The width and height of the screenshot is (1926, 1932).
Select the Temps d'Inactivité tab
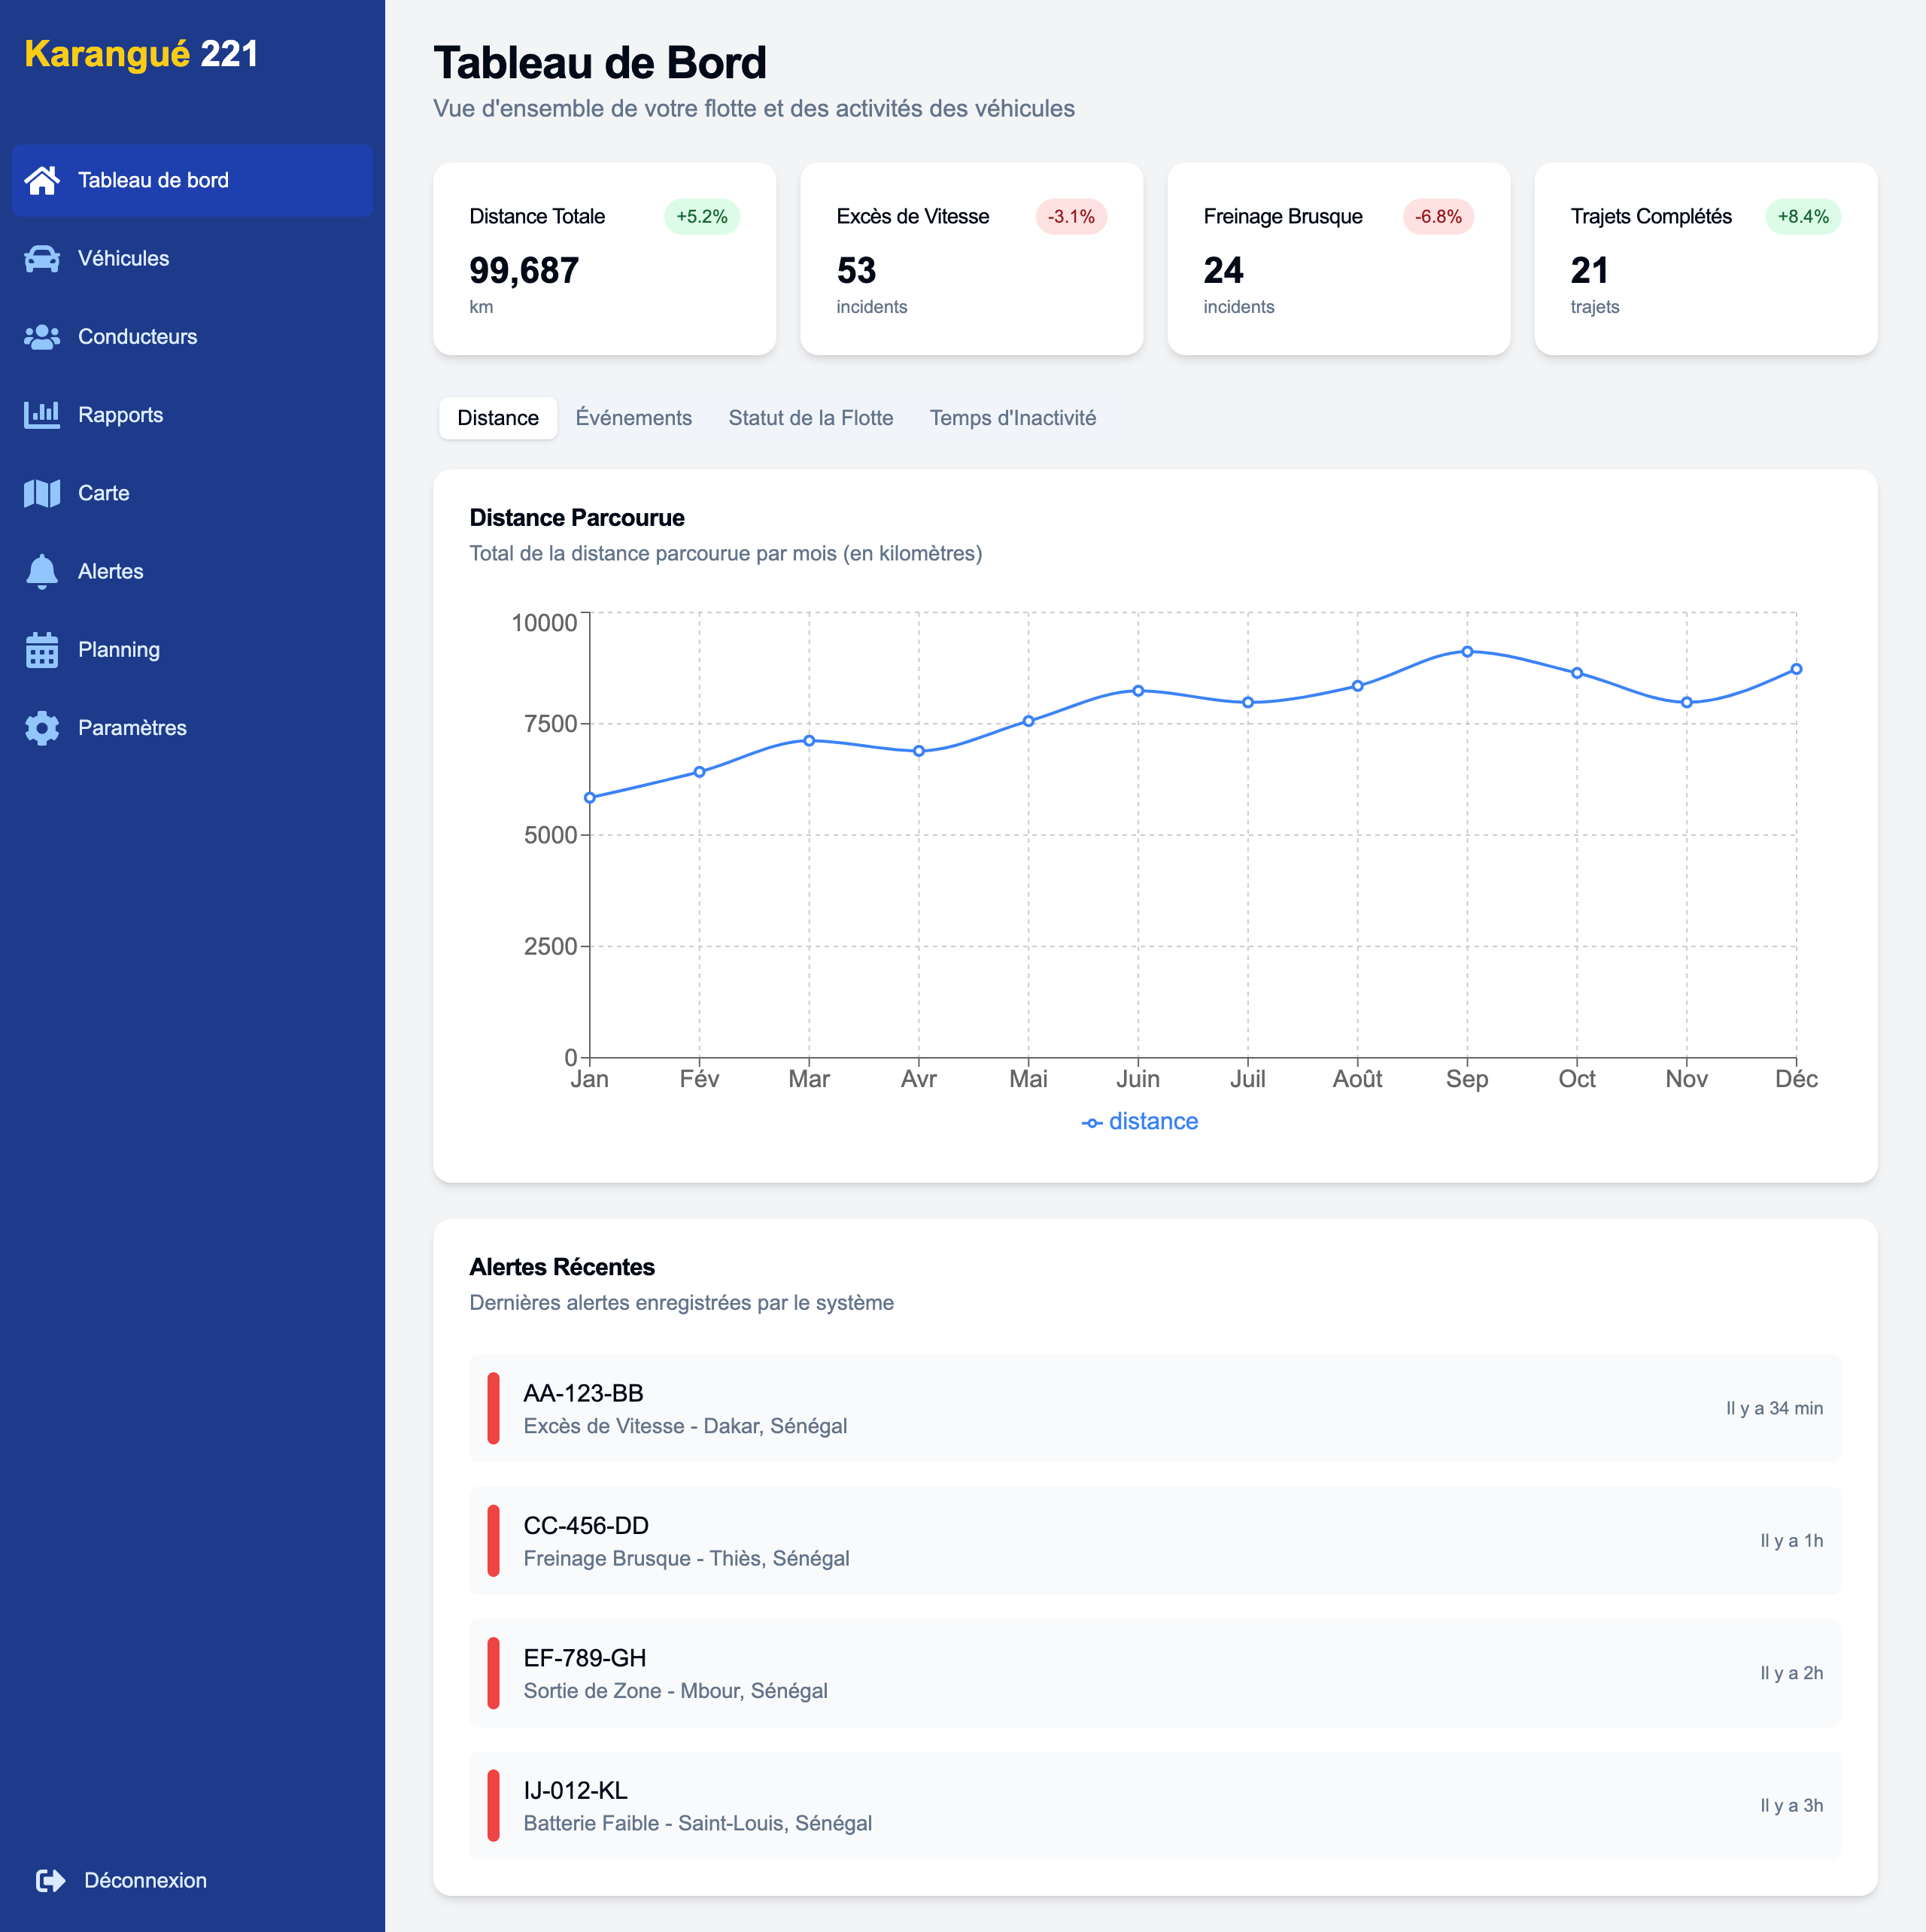(1012, 418)
